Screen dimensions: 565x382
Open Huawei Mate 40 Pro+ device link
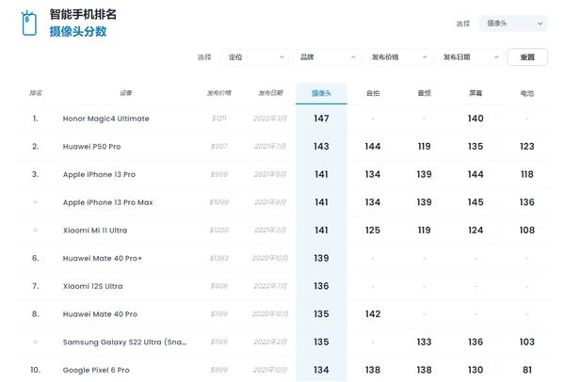pyautogui.click(x=103, y=258)
